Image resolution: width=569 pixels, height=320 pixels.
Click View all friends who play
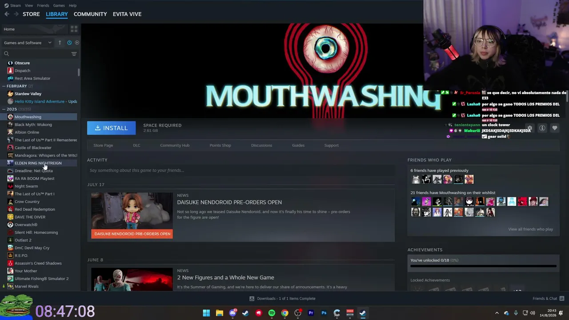coord(530,229)
